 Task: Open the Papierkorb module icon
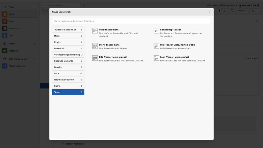[x=5, y=28]
